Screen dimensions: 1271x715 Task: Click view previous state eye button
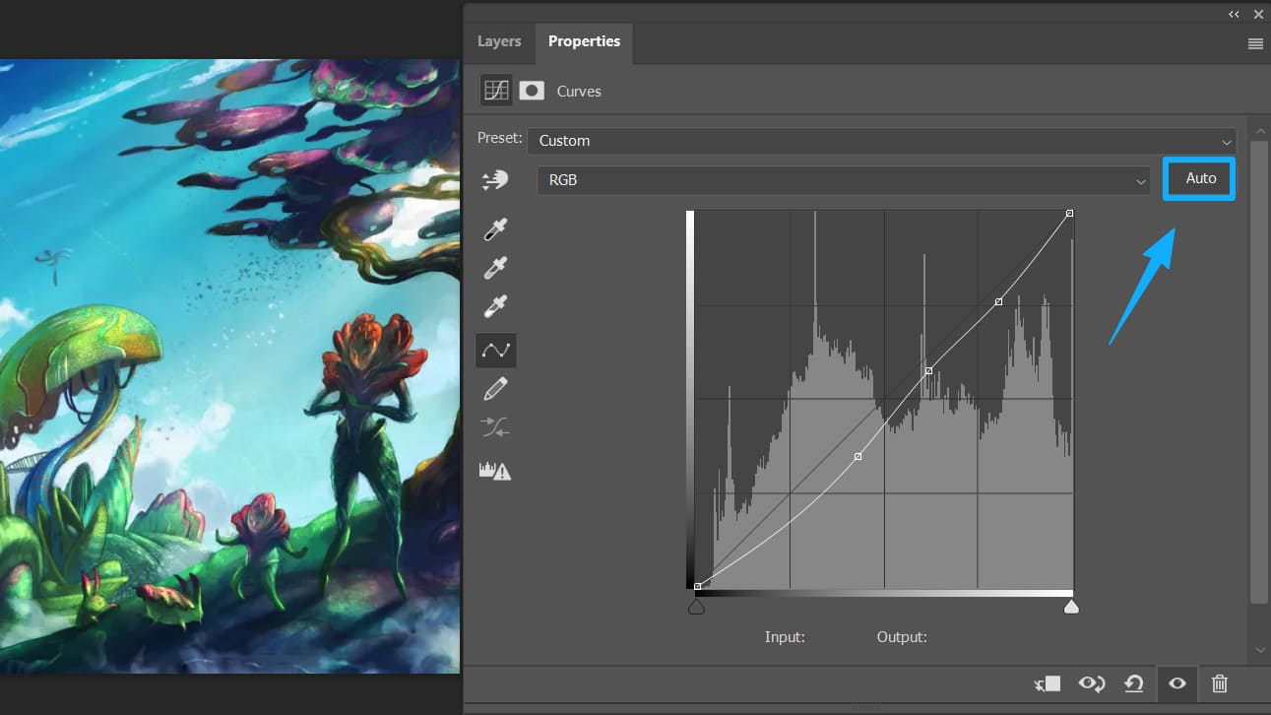(1091, 683)
